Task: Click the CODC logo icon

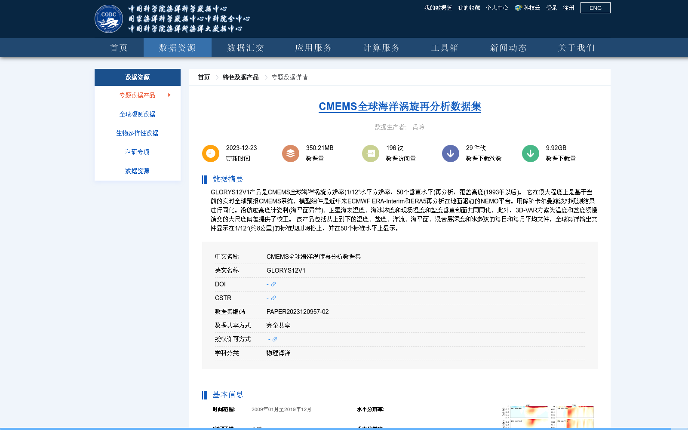Action: [x=109, y=18]
